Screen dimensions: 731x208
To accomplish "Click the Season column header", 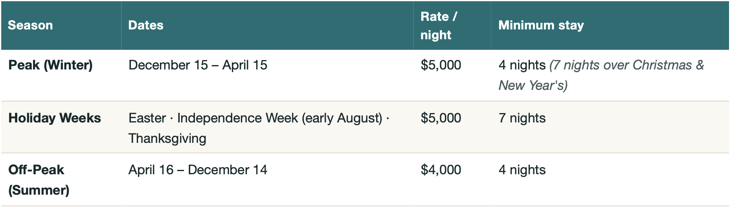I will point(30,25).
